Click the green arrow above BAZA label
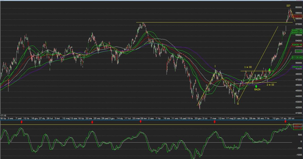303x159 pixels. point(256,86)
